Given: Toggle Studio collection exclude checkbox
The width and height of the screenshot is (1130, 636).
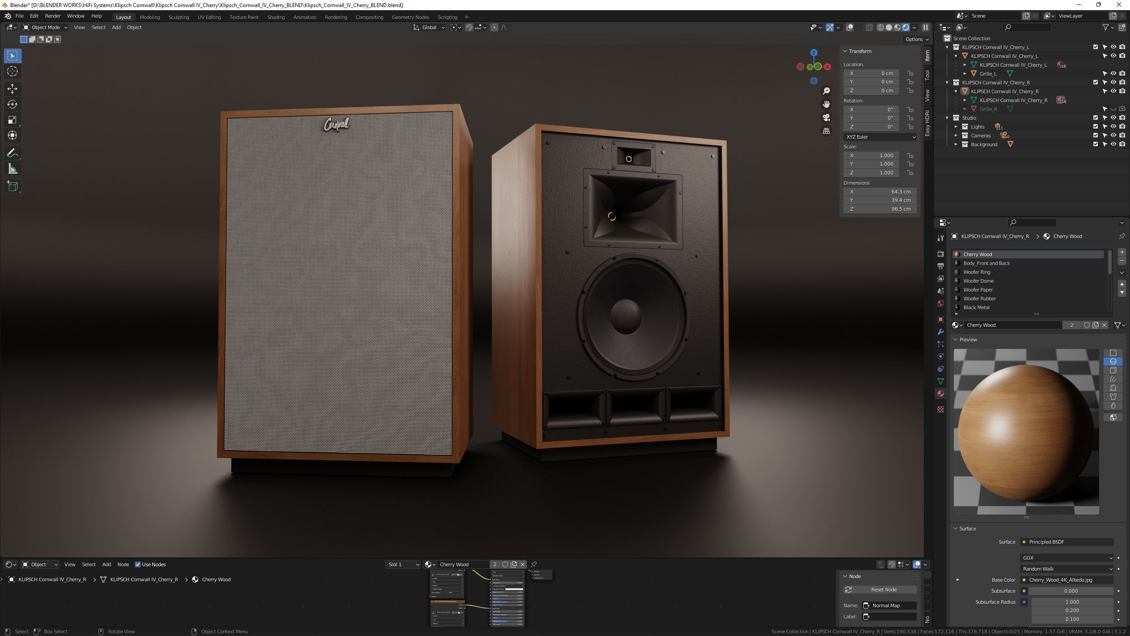Looking at the screenshot, I should 1095,118.
